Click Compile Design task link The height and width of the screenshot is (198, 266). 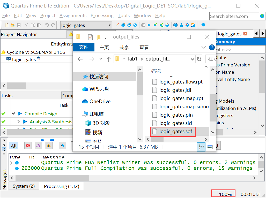click(x=41, y=113)
